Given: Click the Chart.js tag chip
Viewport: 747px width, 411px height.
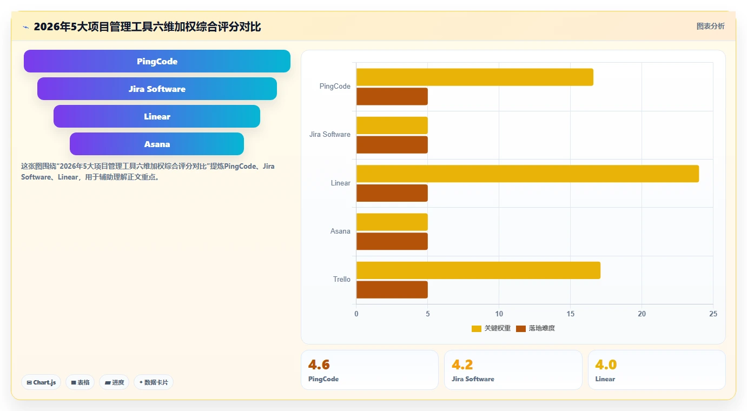Looking at the screenshot, I should click(41, 382).
